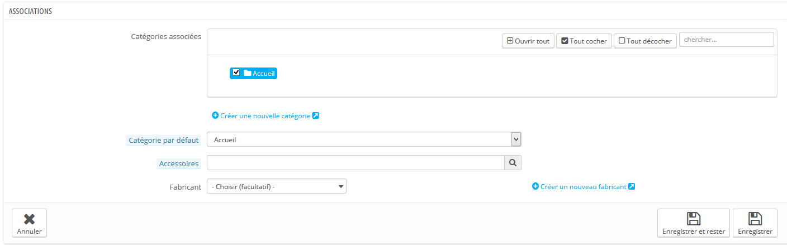Click the accessories search magnifier icon
This screenshot has width=787, height=246.
coord(513,163)
